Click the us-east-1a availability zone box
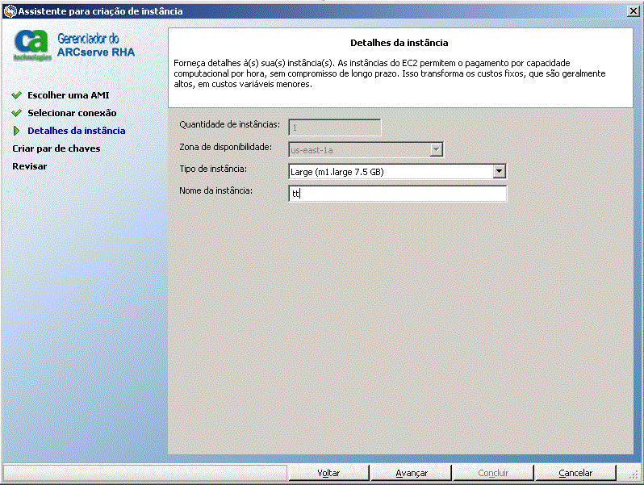This screenshot has height=485, width=644. (x=366, y=150)
